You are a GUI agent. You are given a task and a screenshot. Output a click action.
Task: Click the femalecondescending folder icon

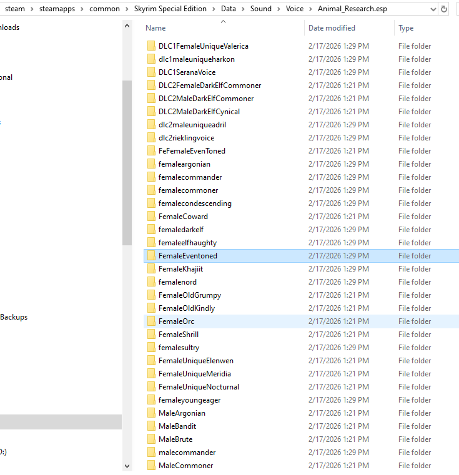point(151,203)
